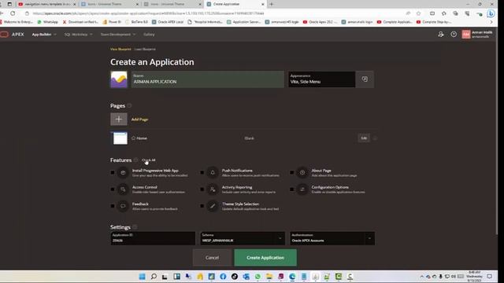Image resolution: width=504 pixels, height=283 pixels.
Task: Click the Install Progressive Web App icon
Action: (x=123, y=173)
